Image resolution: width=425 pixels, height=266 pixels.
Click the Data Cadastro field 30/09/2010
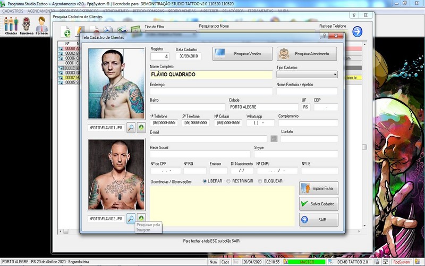point(189,56)
